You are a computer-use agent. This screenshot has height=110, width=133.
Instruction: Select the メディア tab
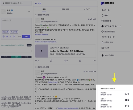point(87,9)
